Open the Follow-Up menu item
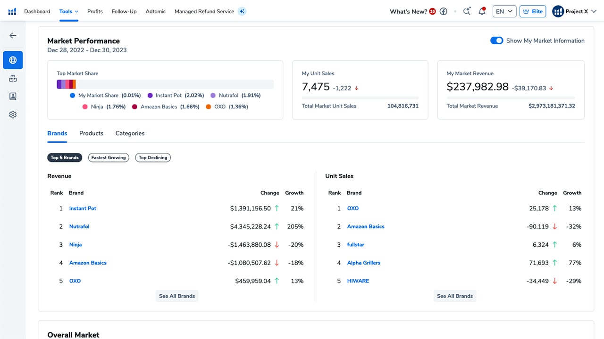This screenshot has height=339, width=604. pyautogui.click(x=124, y=11)
